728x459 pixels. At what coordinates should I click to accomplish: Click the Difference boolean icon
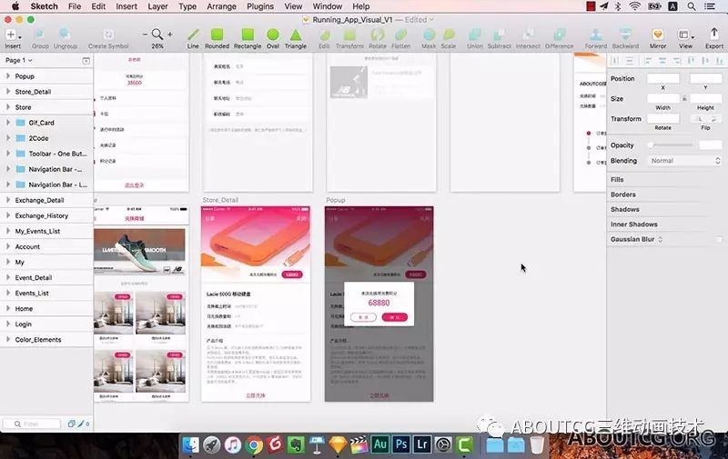pos(560,35)
